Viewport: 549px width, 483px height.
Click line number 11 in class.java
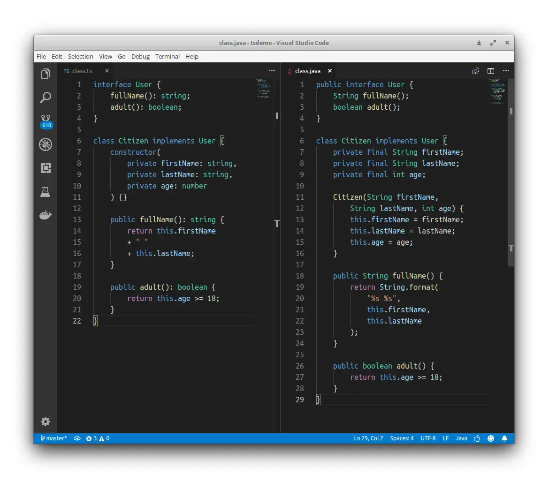(x=300, y=197)
